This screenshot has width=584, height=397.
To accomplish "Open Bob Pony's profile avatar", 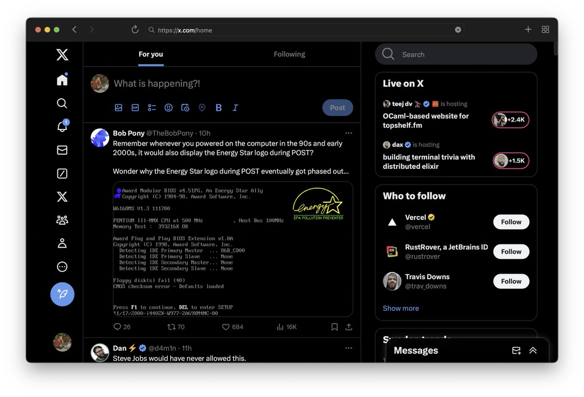I will pyautogui.click(x=100, y=138).
